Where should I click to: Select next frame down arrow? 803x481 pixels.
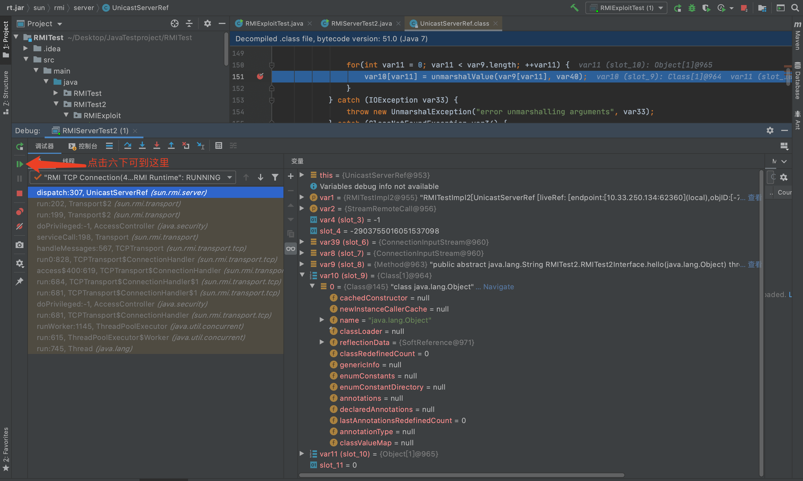click(261, 177)
